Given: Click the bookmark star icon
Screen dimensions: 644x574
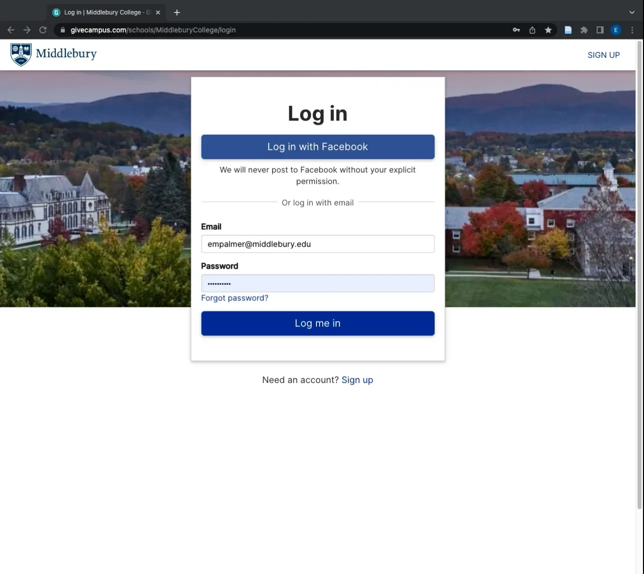Looking at the screenshot, I should click(548, 30).
